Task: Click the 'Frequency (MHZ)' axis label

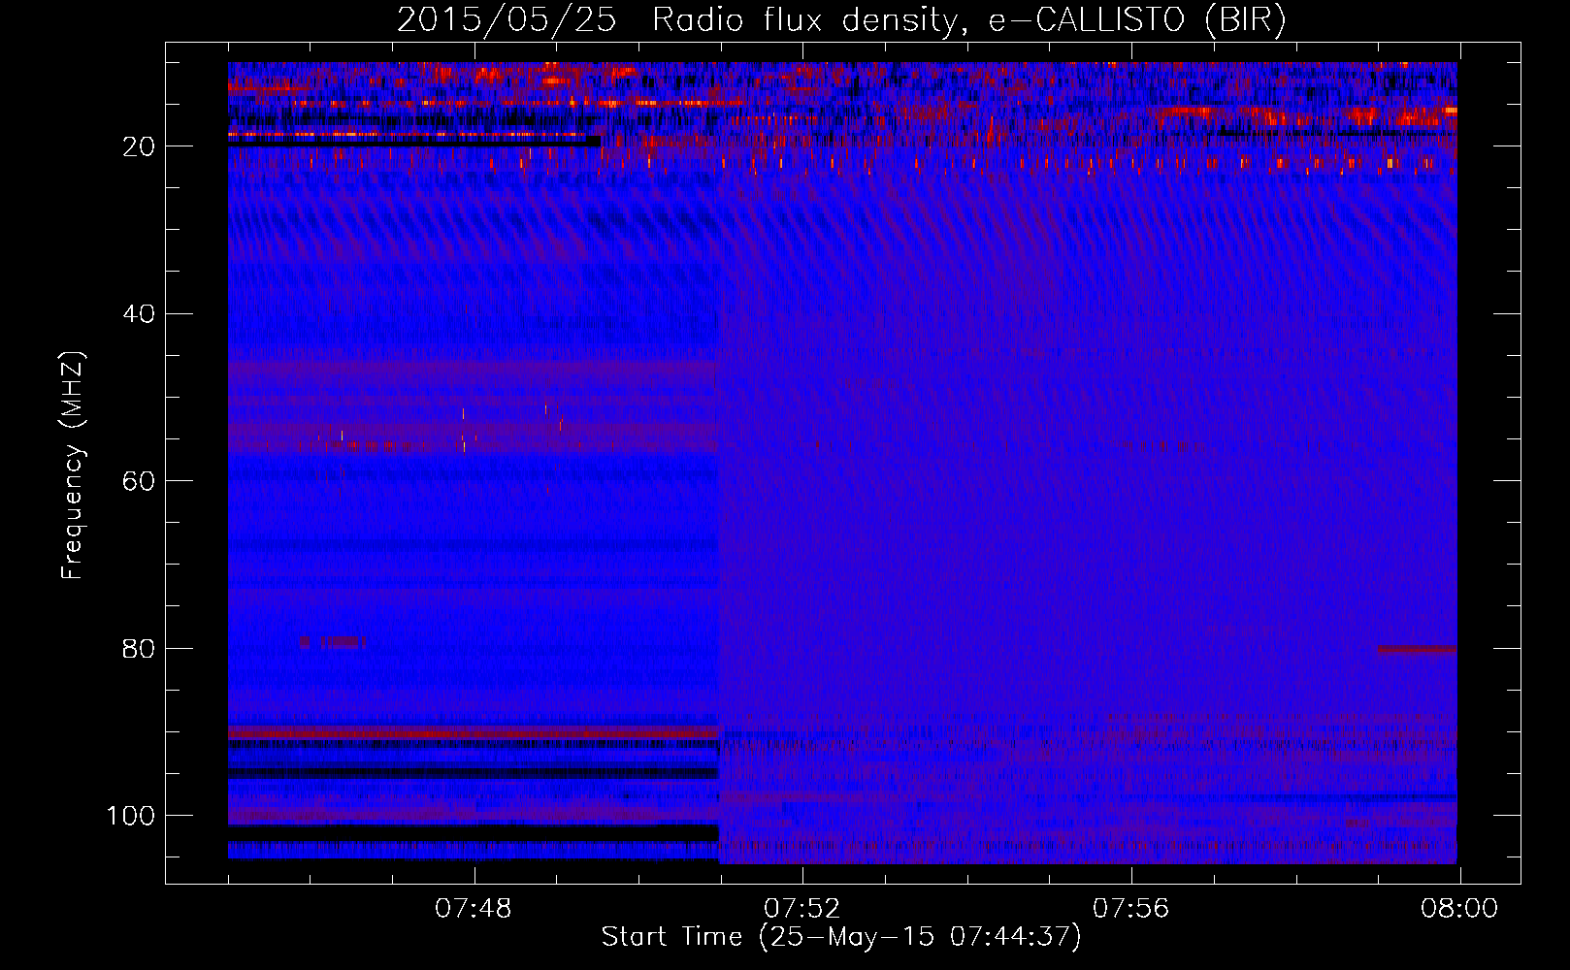Action: pos(73,465)
